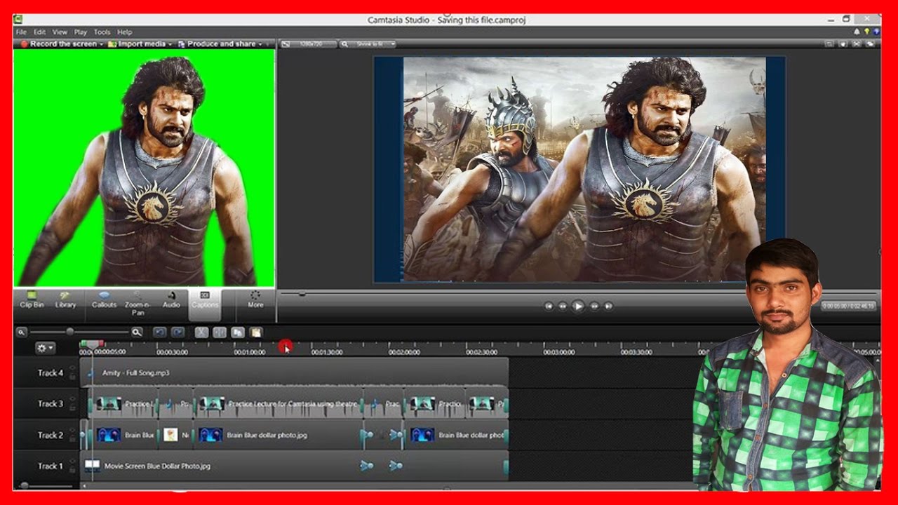Step backward in the preview
898x505 pixels.
(x=563, y=306)
